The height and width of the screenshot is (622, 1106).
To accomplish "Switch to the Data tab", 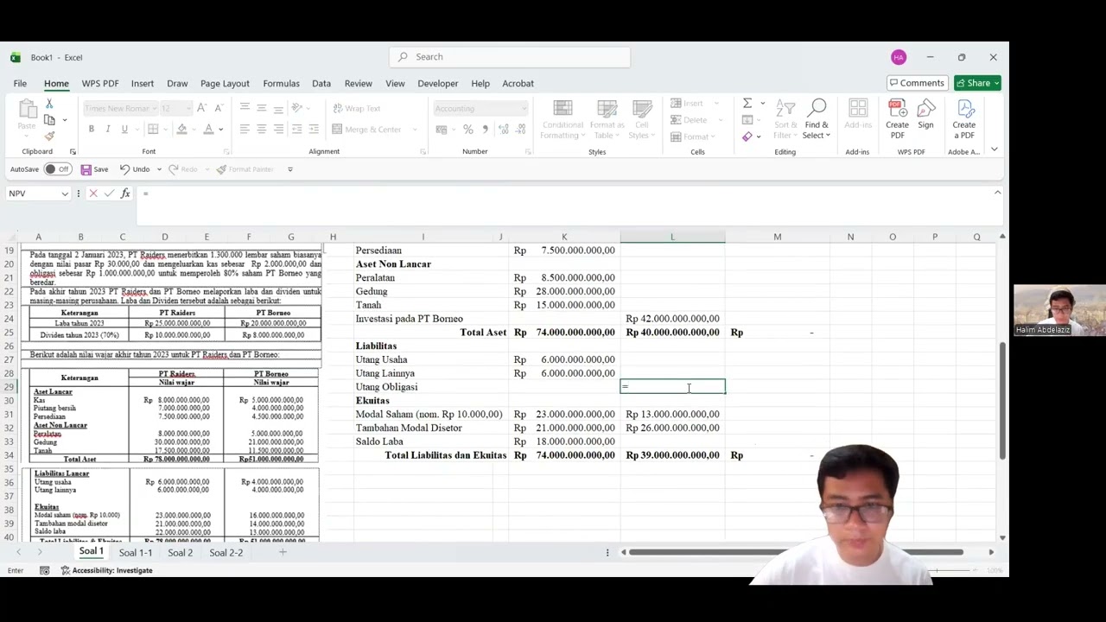I will [x=321, y=84].
